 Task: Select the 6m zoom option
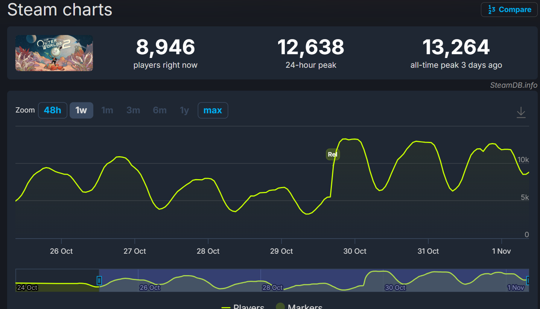(160, 110)
